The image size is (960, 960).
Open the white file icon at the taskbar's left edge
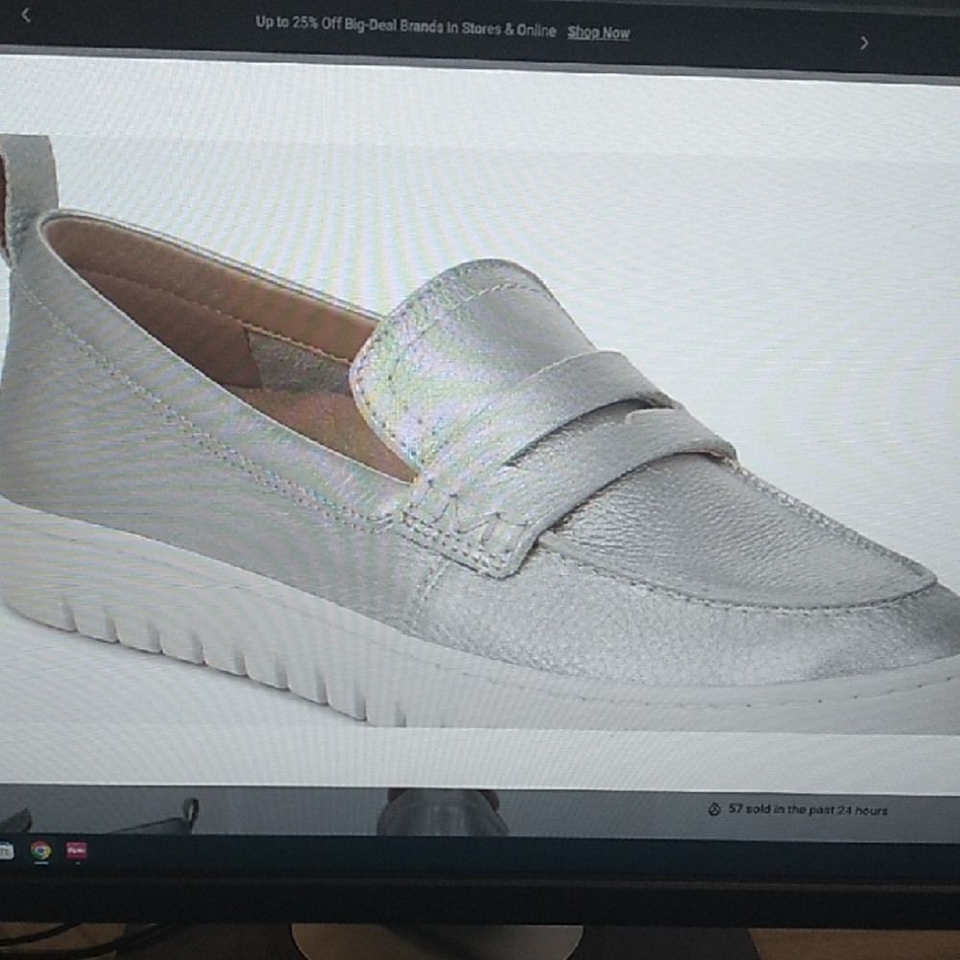tap(7, 850)
